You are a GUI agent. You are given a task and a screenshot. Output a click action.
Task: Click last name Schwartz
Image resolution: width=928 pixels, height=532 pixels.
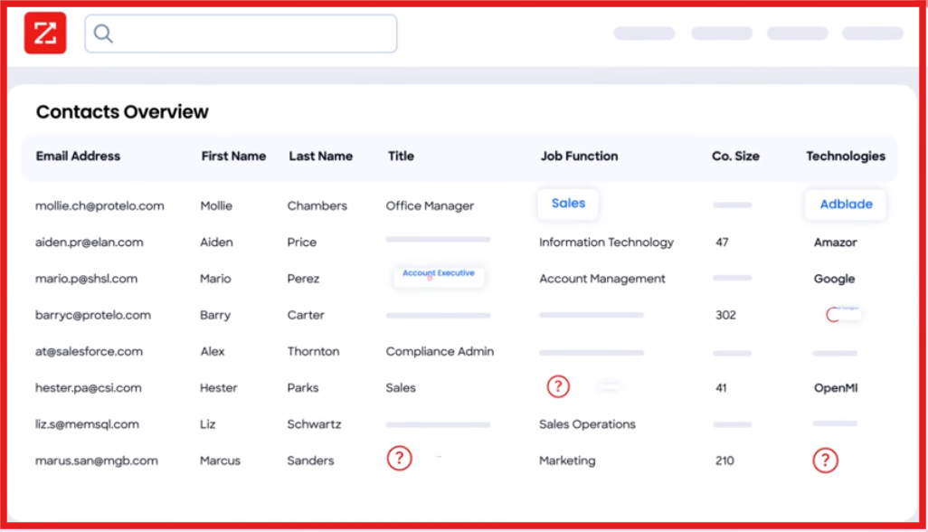tap(314, 424)
